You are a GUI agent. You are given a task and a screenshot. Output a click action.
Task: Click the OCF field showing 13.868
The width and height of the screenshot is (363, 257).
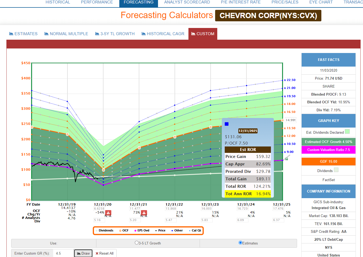[171, 209]
